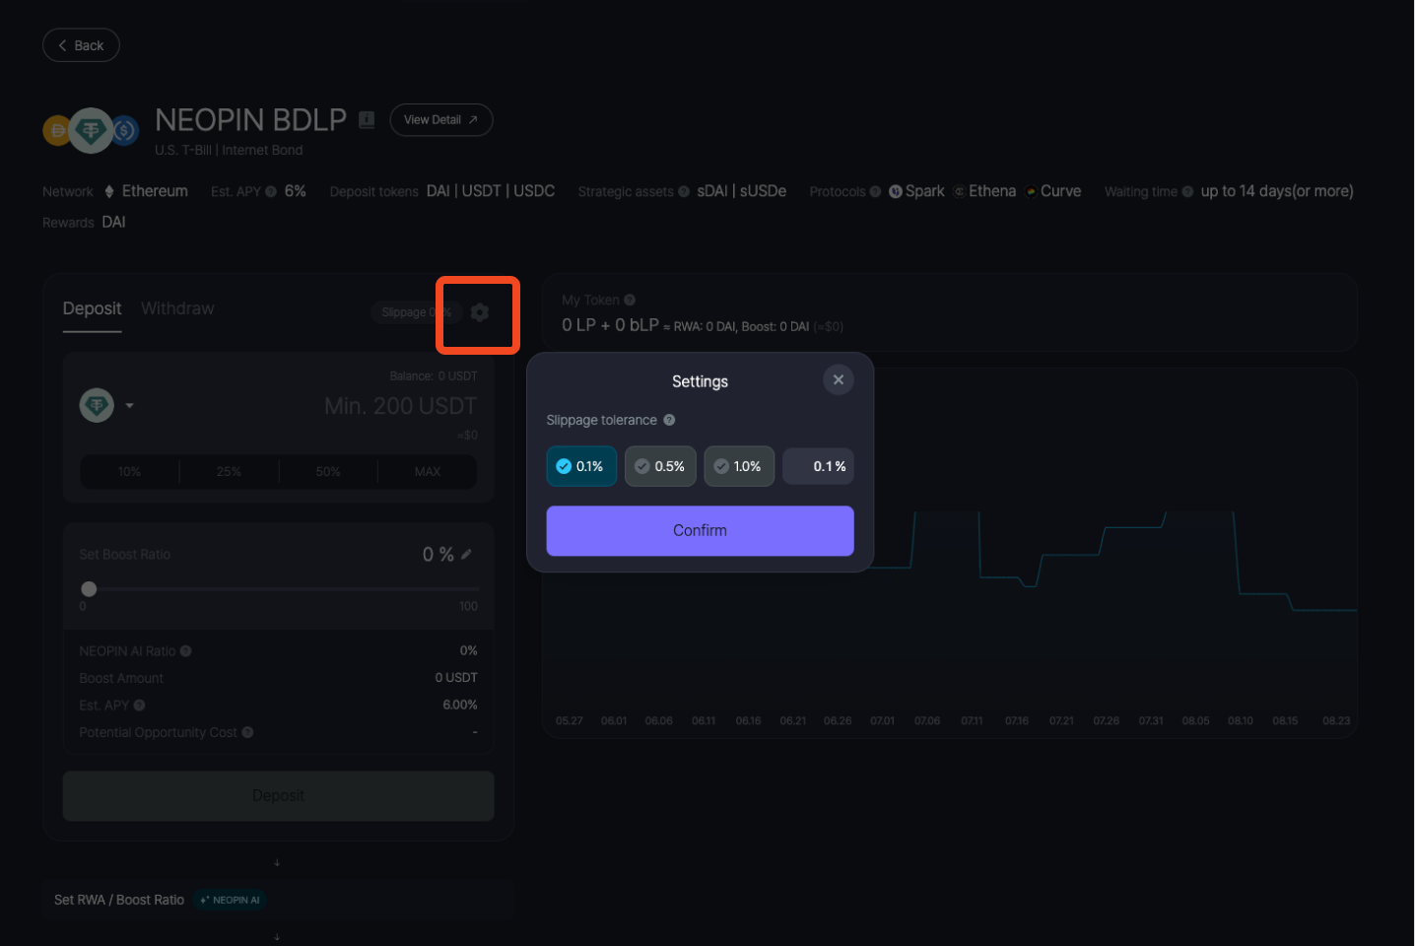Switch to the Withdraw tab
The height and width of the screenshot is (946, 1415).
177,308
